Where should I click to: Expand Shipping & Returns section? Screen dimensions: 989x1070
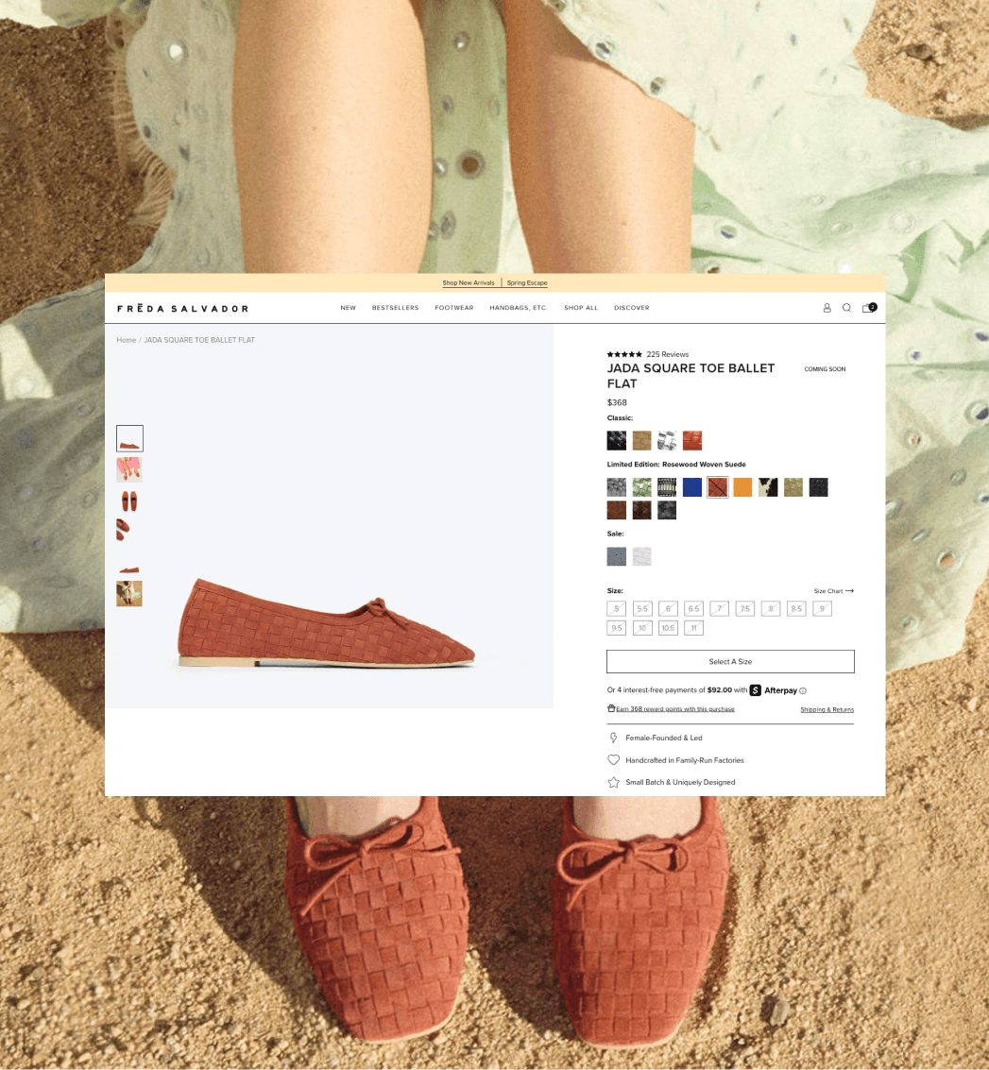point(827,709)
